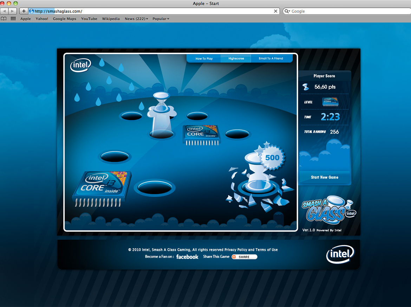Image resolution: width=411 pixels, height=307 pixels.
Task: Select the Email To A Friend tab
Action: (x=272, y=58)
